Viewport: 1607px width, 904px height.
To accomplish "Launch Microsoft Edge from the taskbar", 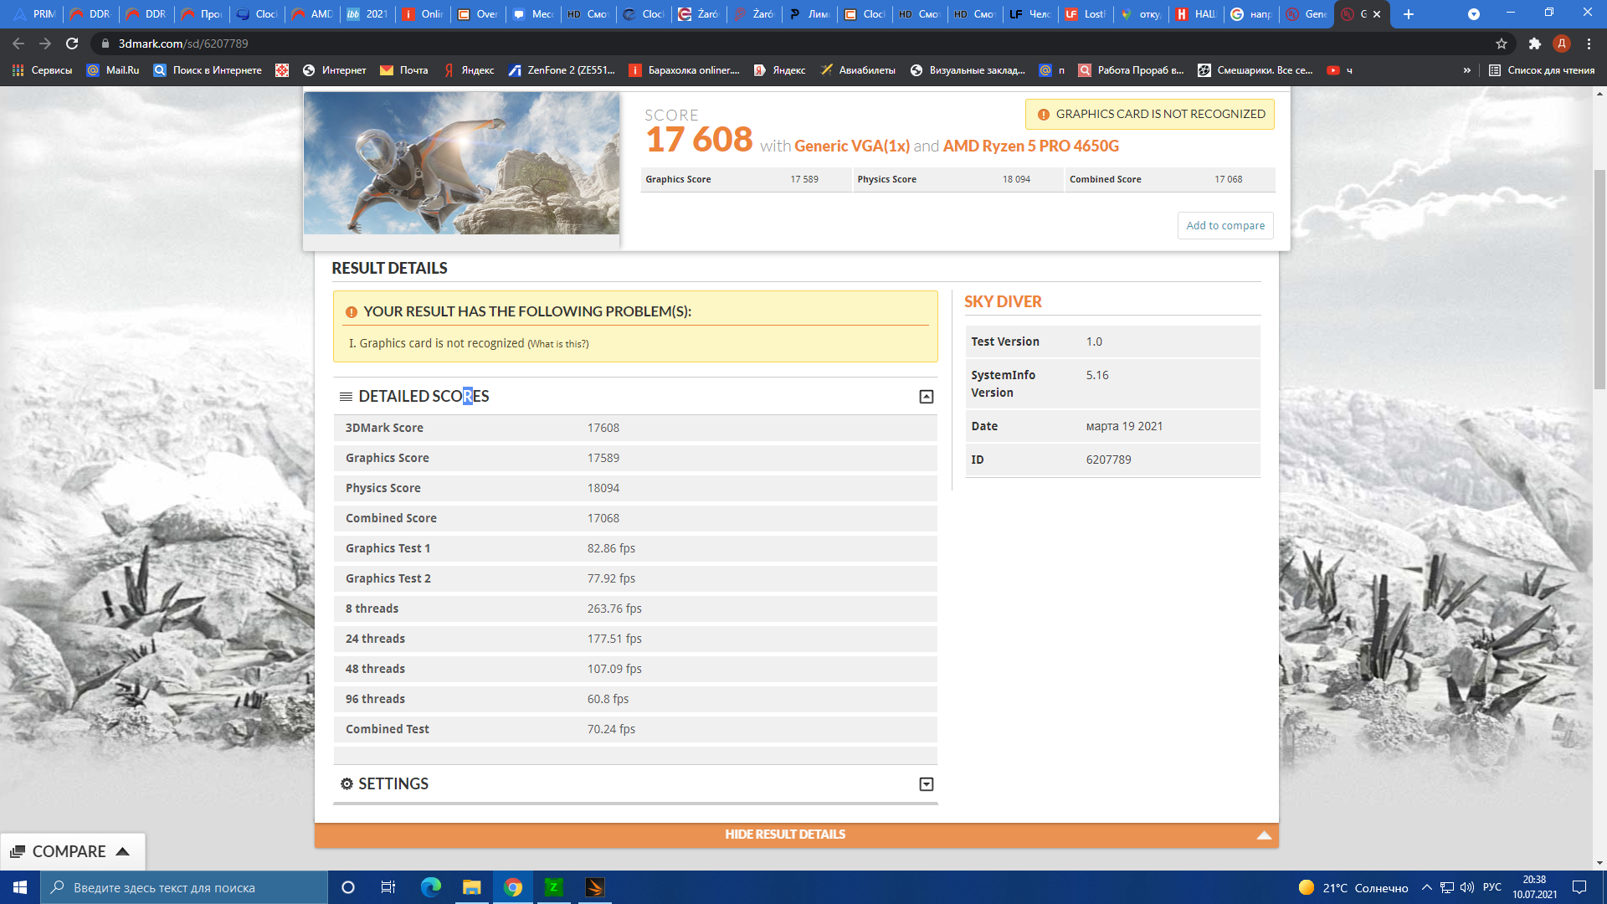I will coord(430,887).
